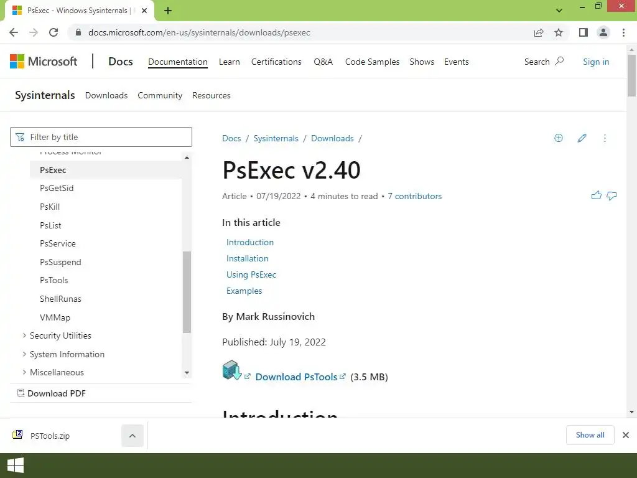Reload the PsExec page

click(53, 32)
